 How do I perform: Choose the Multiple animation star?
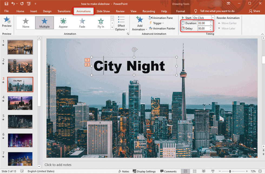[44, 23]
